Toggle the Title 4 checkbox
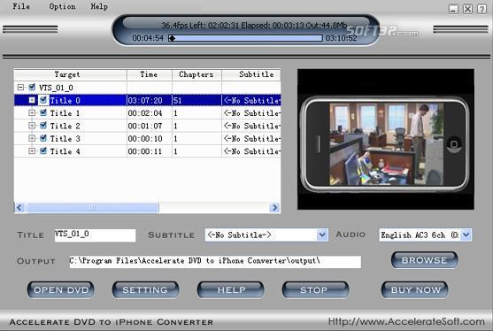 coord(43,150)
